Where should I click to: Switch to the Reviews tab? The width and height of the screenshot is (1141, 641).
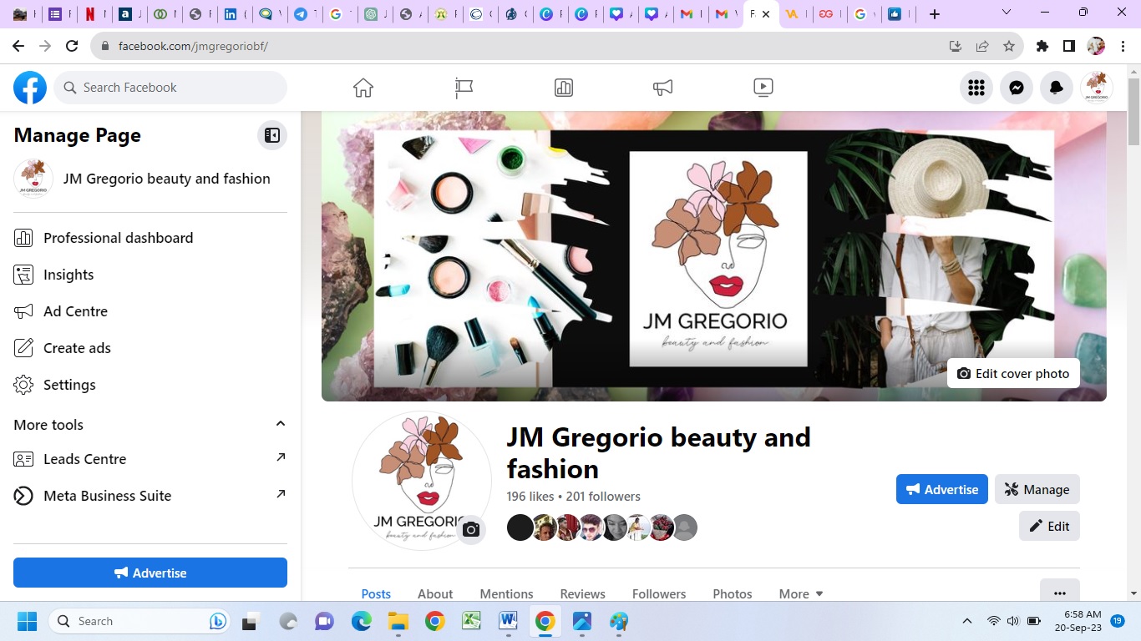tap(582, 593)
